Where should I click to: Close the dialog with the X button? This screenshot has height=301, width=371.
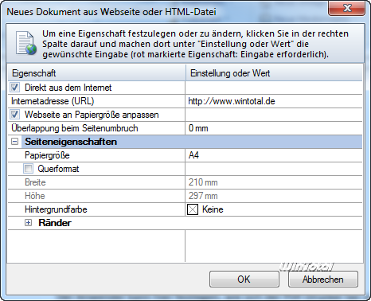click(347, 8)
